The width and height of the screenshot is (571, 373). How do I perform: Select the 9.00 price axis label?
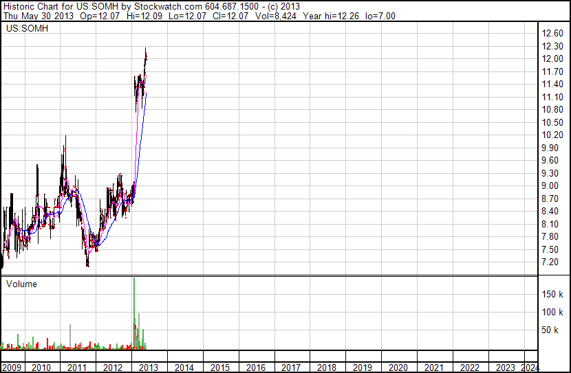[550, 186]
